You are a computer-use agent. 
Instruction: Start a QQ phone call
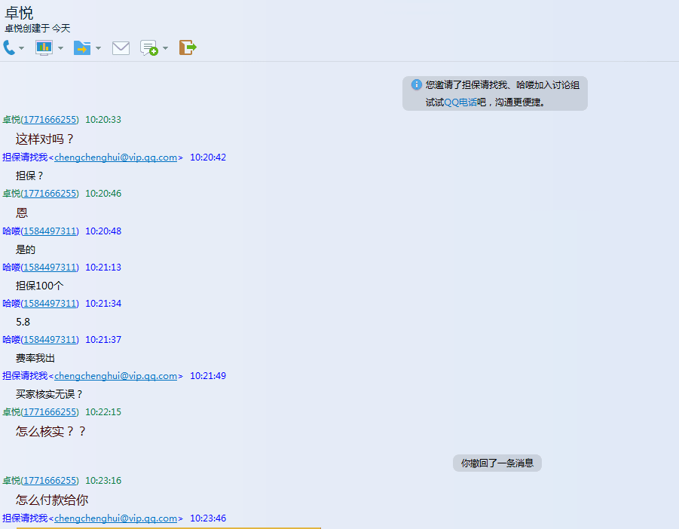coord(9,48)
